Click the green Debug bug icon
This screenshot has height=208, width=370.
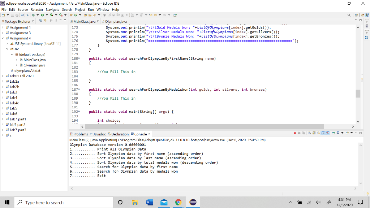(33, 15)
